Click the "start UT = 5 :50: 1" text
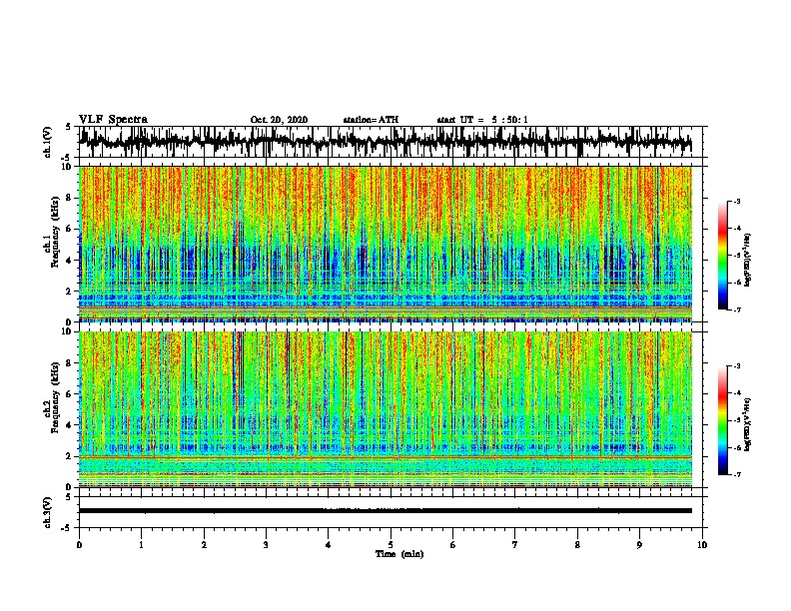 pos(482,120)
